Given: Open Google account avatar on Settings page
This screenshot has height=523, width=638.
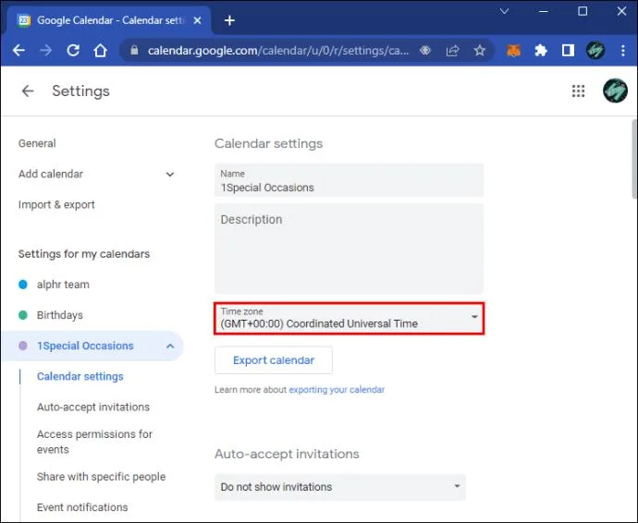Looking at the screenshot, I should [615, 91].
